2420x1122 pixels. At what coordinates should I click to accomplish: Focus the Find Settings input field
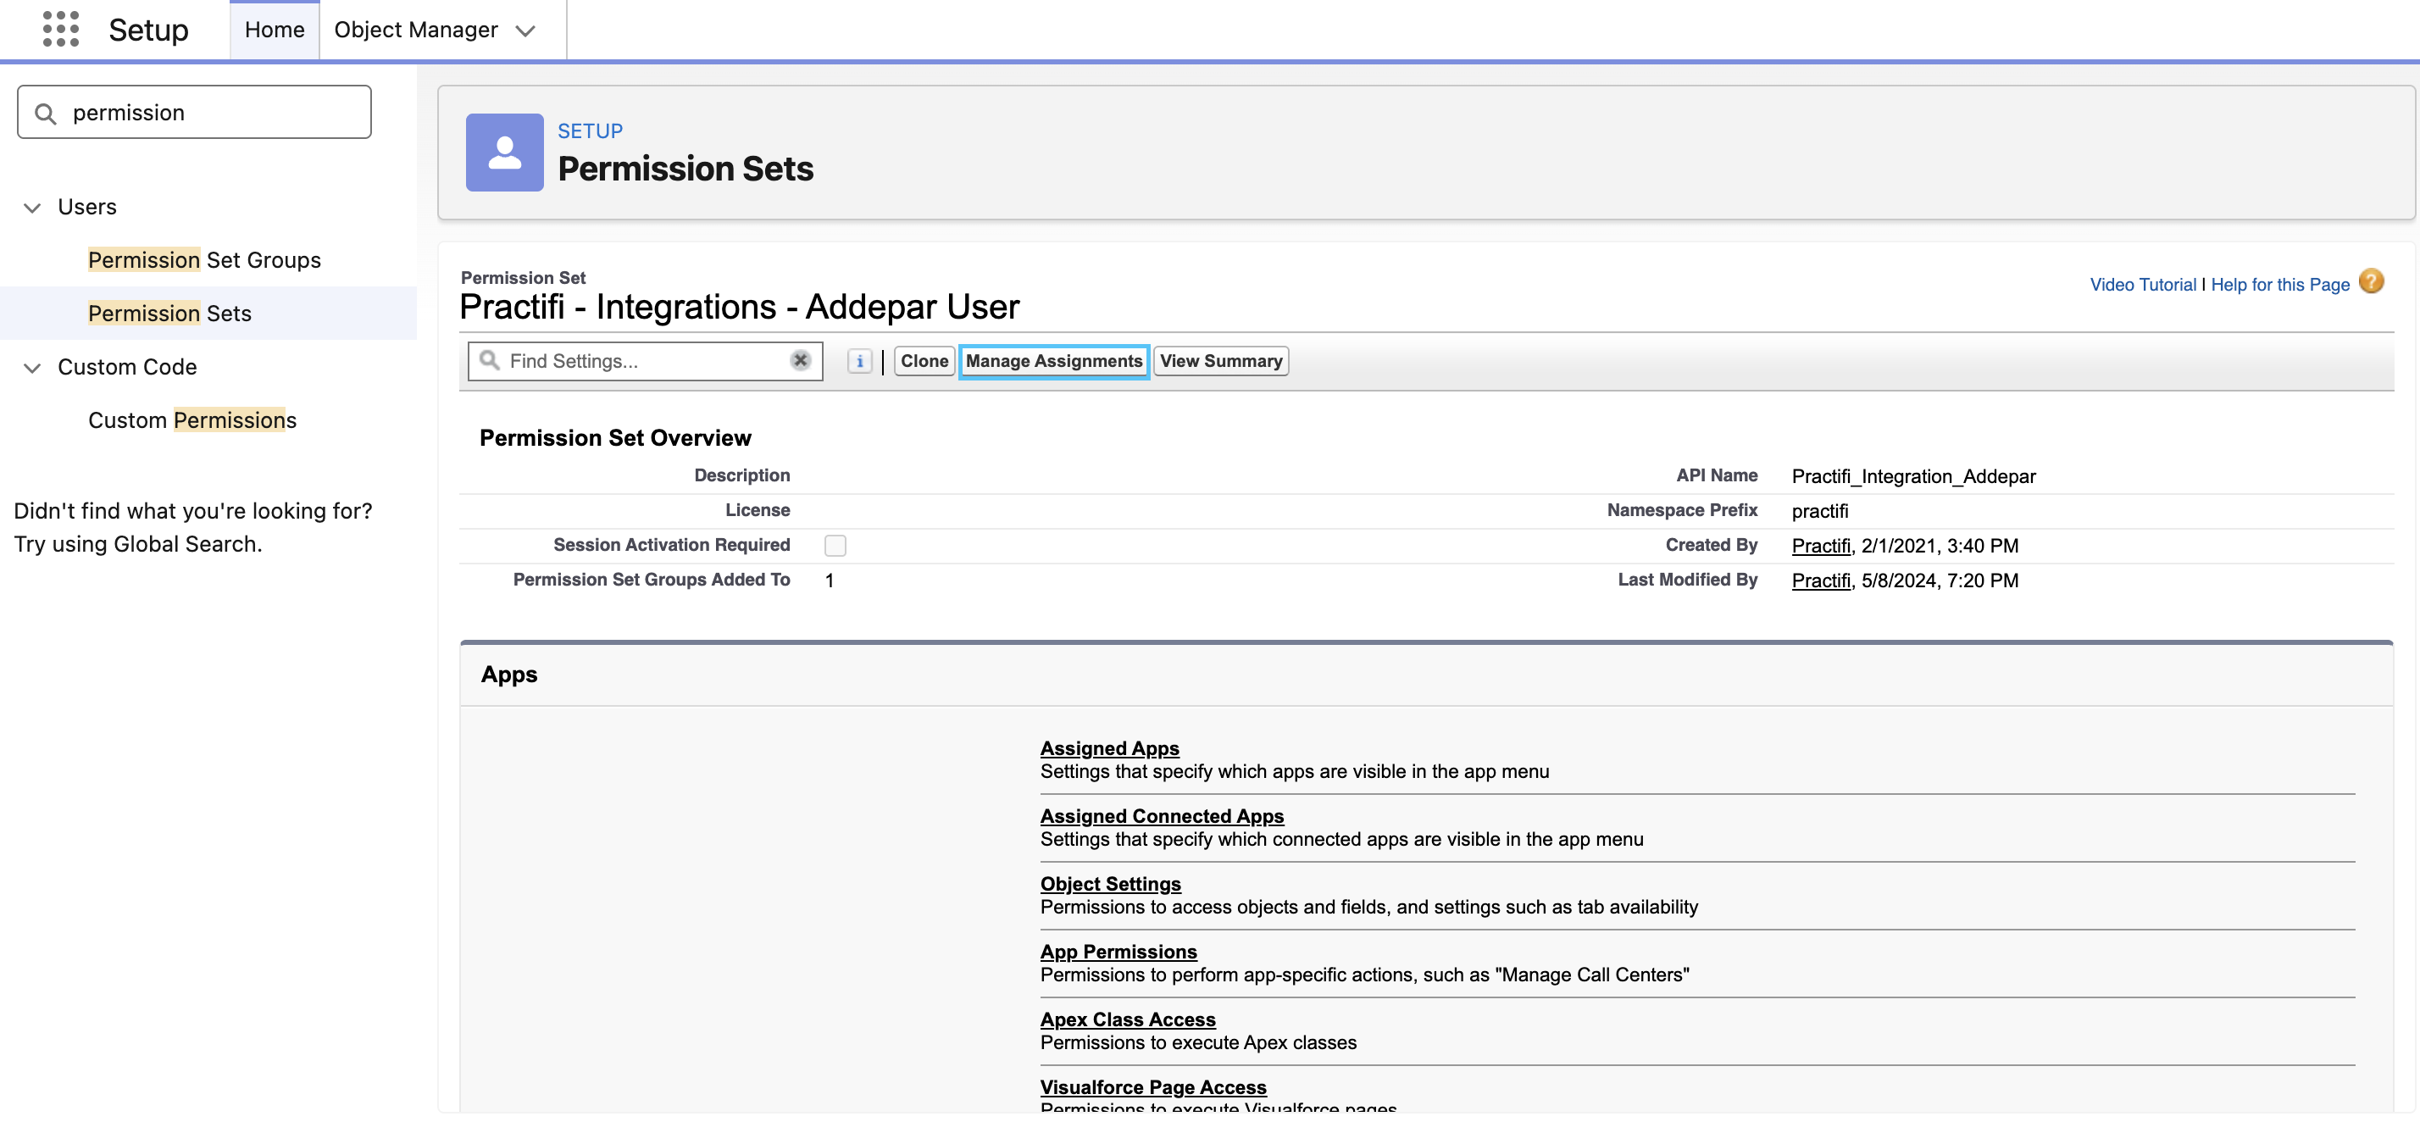pos(646,361)
